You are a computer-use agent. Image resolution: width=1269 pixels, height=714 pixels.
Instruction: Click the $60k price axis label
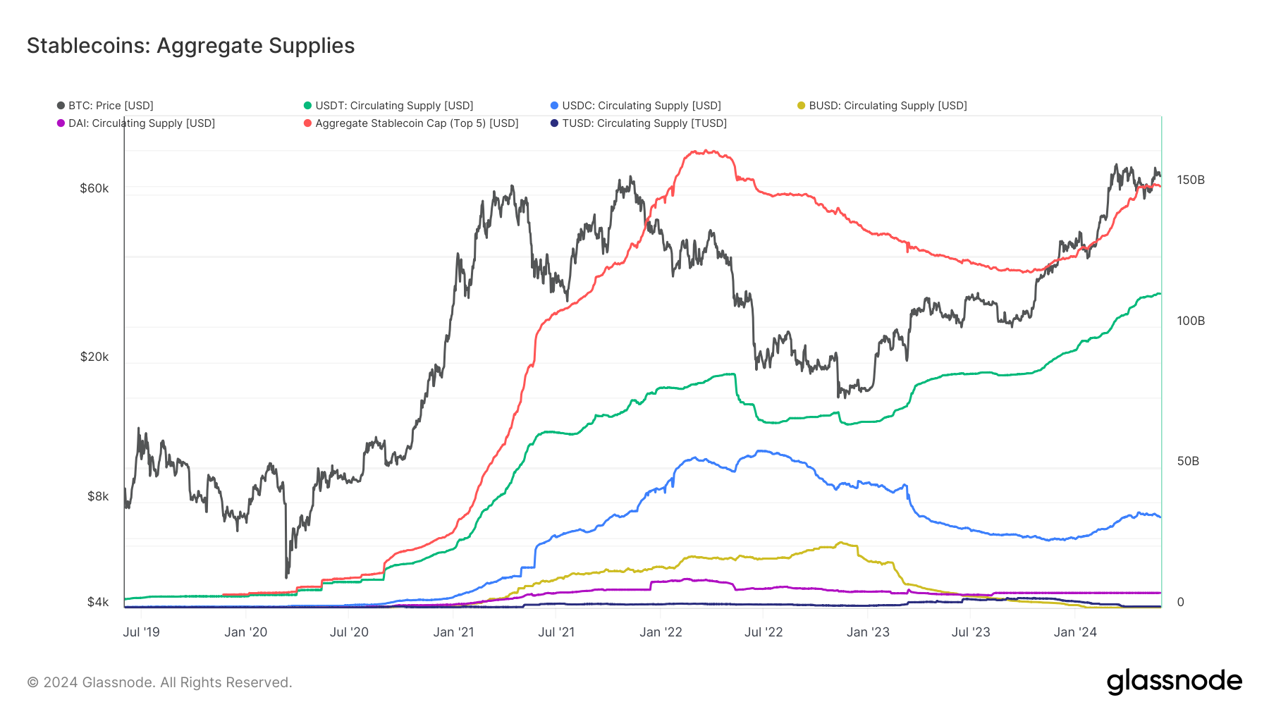click(x=94, y=188)
